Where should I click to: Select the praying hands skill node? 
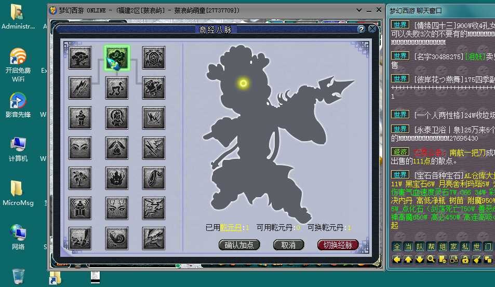pyautogui.click(x=117, y=148)
